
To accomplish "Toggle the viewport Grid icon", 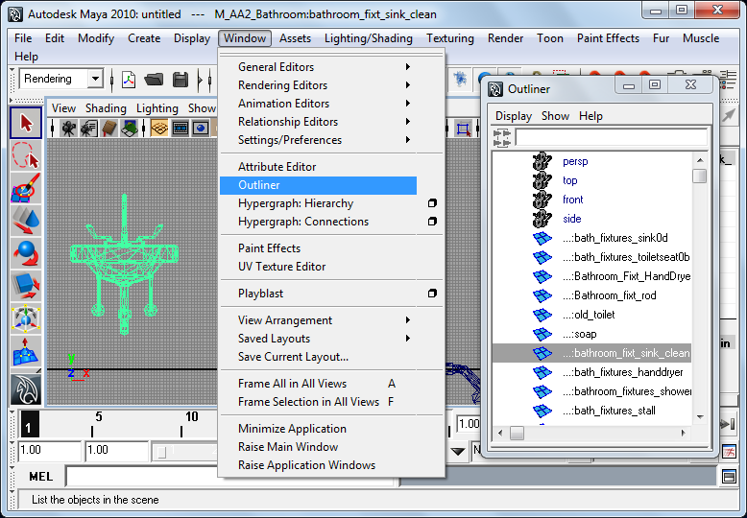I will tap(159, 129).
